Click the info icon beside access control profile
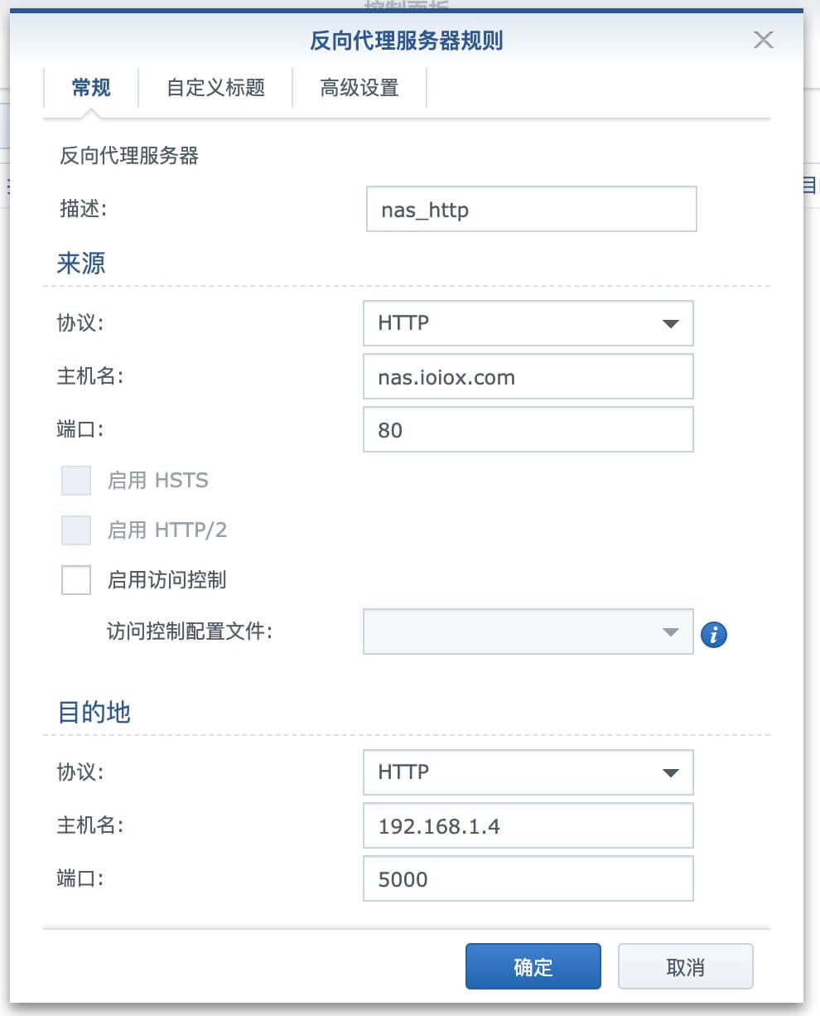This screenshot has height=1016, width=820. tap(713, 635)
